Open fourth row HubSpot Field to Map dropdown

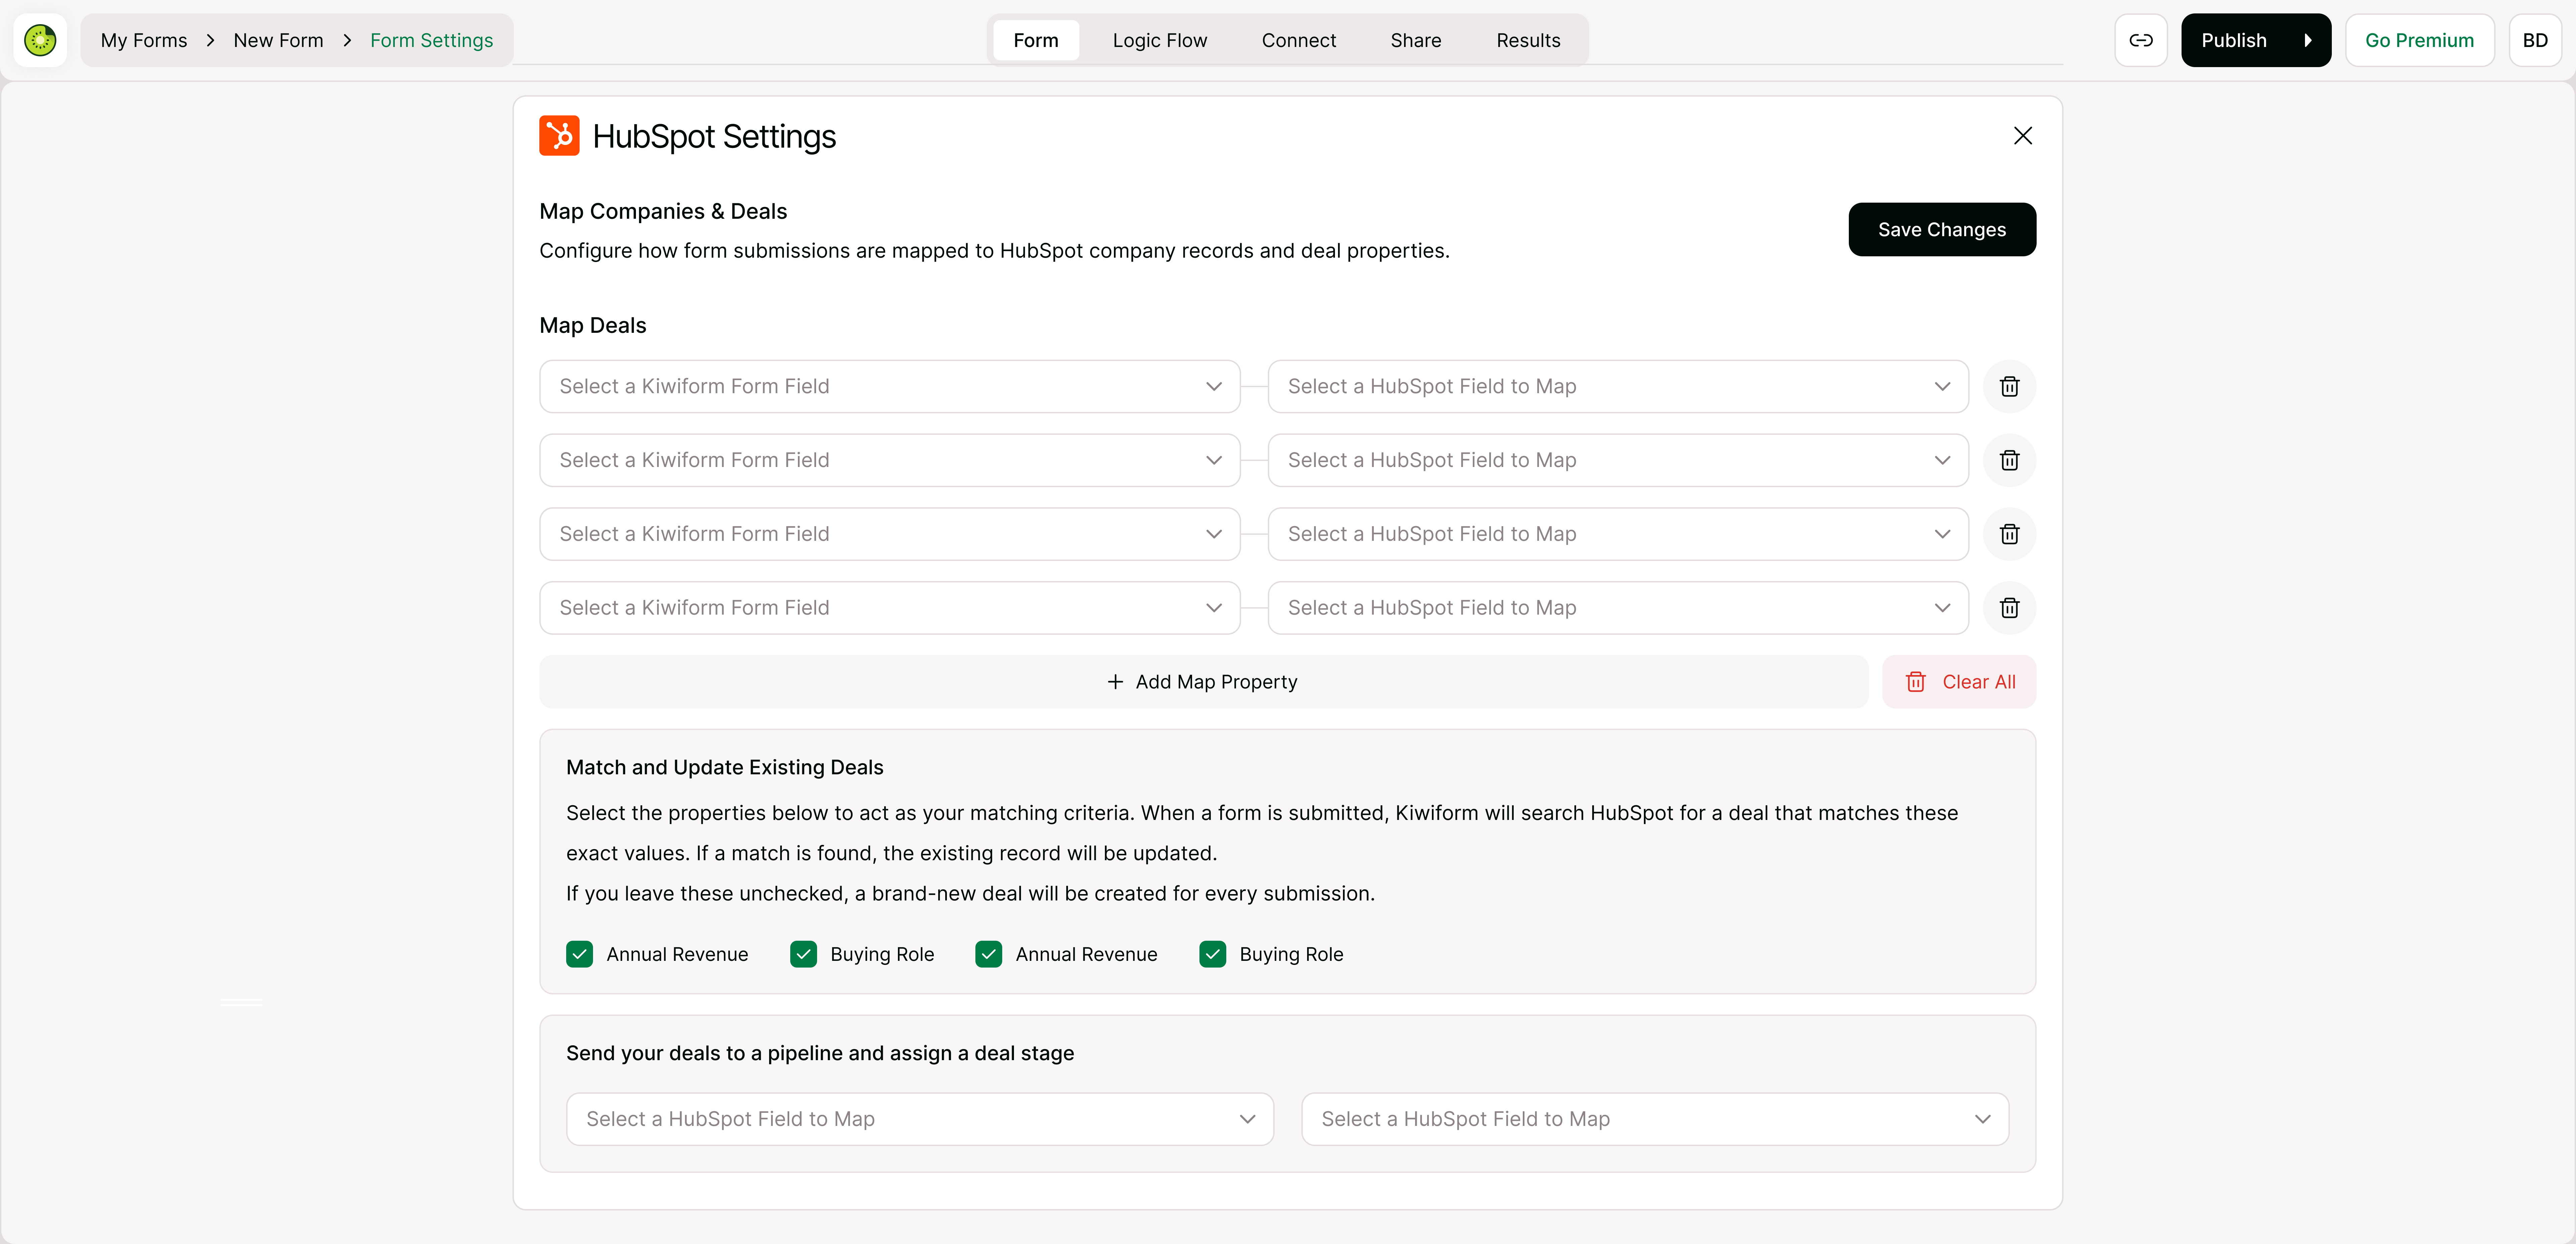[x=1618, y=608]
